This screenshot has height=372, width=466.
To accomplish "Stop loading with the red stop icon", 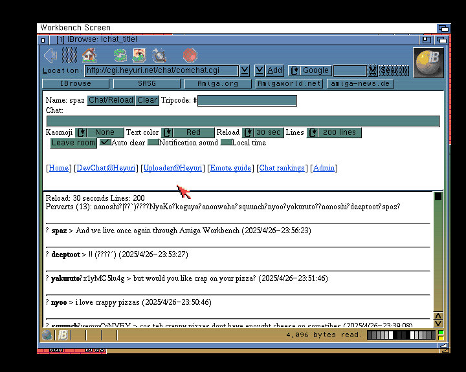I will 190,56.
